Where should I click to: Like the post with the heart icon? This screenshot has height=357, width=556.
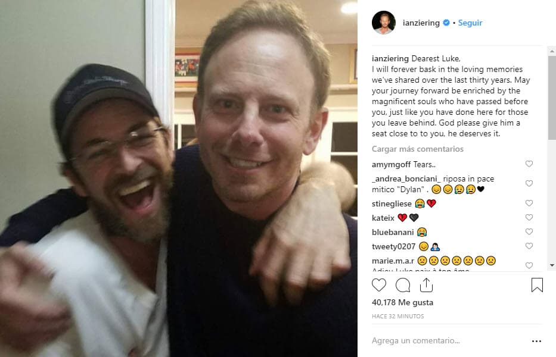[x=378, y=286]
